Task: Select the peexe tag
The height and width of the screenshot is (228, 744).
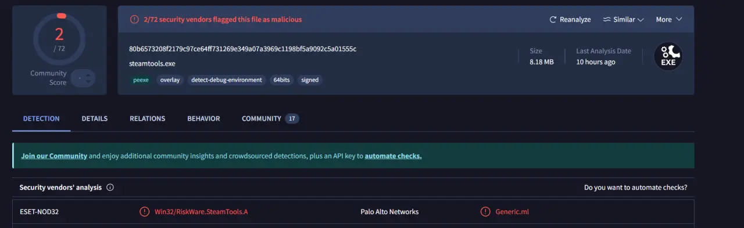Action: point(141,80)
